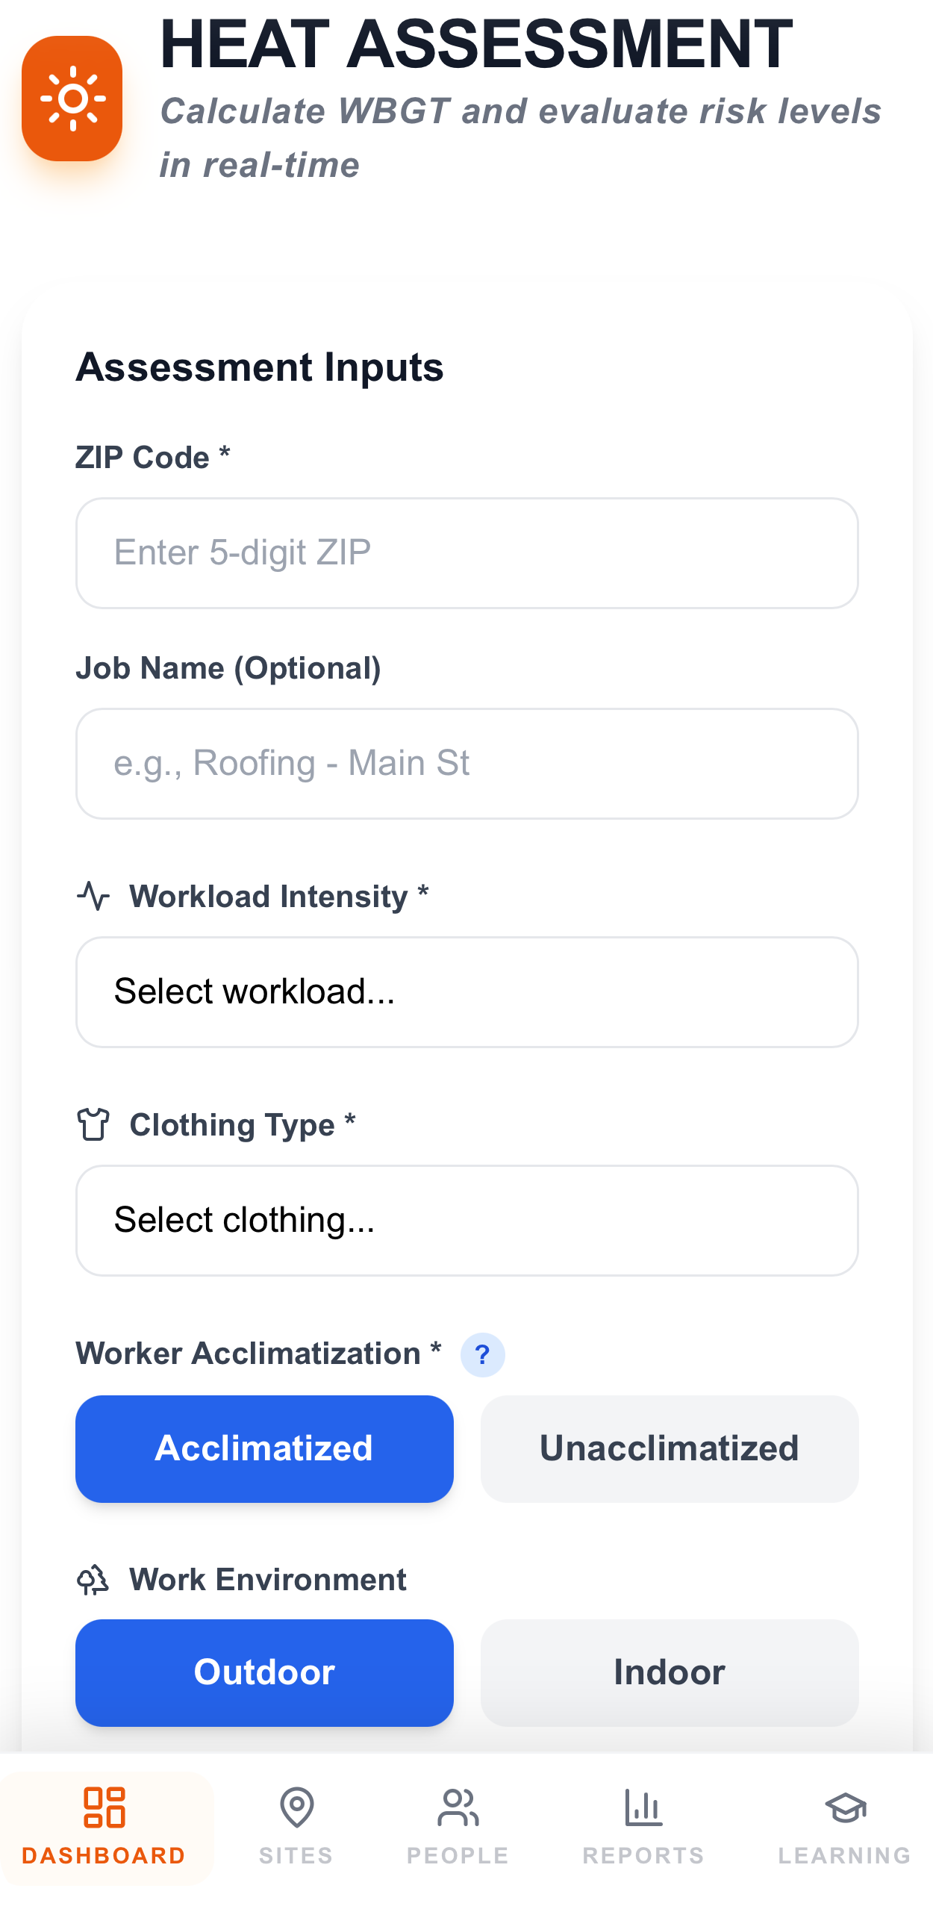The height and width of the screenshot is (1906, 933).
Task: Switch to the Learning tab label
Action: click(x=844, y=1855)
